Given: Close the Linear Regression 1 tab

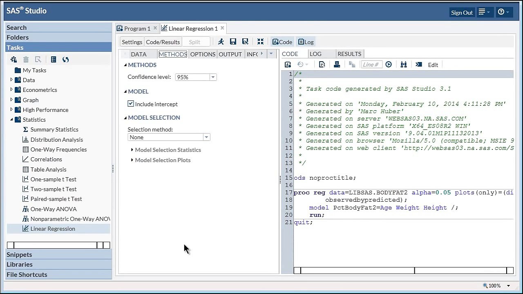Looking at the screenshot, I should [x=222, y=28].
